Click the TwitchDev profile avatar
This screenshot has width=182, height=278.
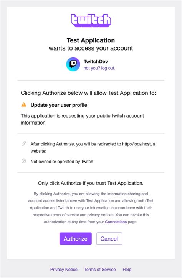pos(73,64)
